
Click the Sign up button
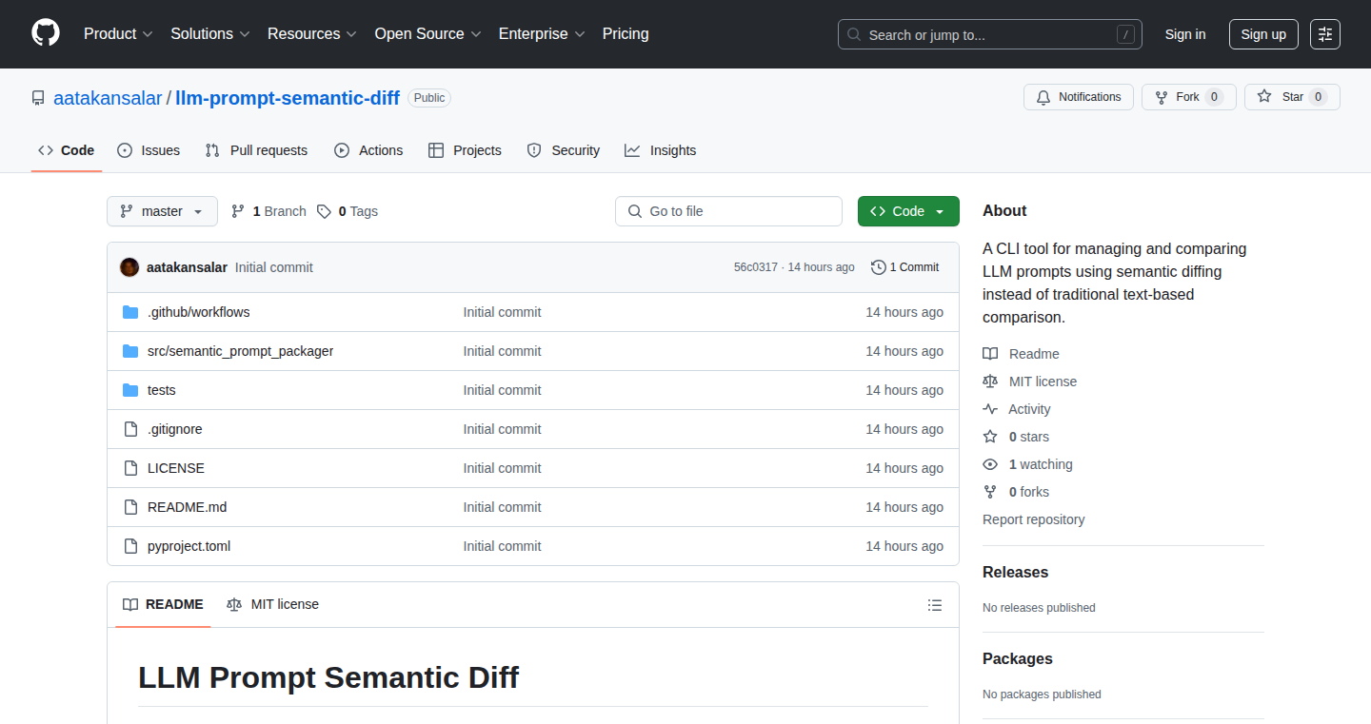(1263, 34)
